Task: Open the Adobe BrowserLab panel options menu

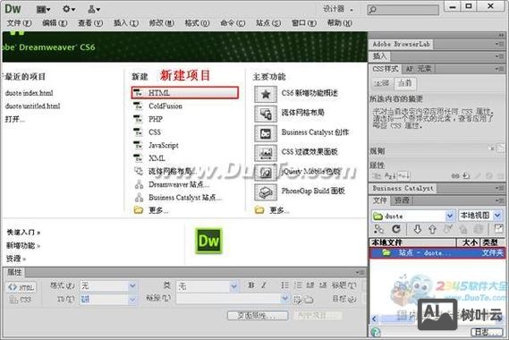Action: click(499, 44)
